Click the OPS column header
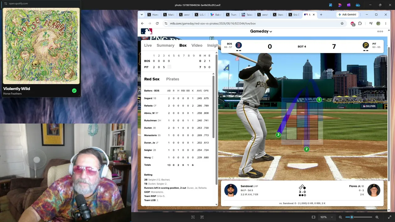 pos(206,91)
